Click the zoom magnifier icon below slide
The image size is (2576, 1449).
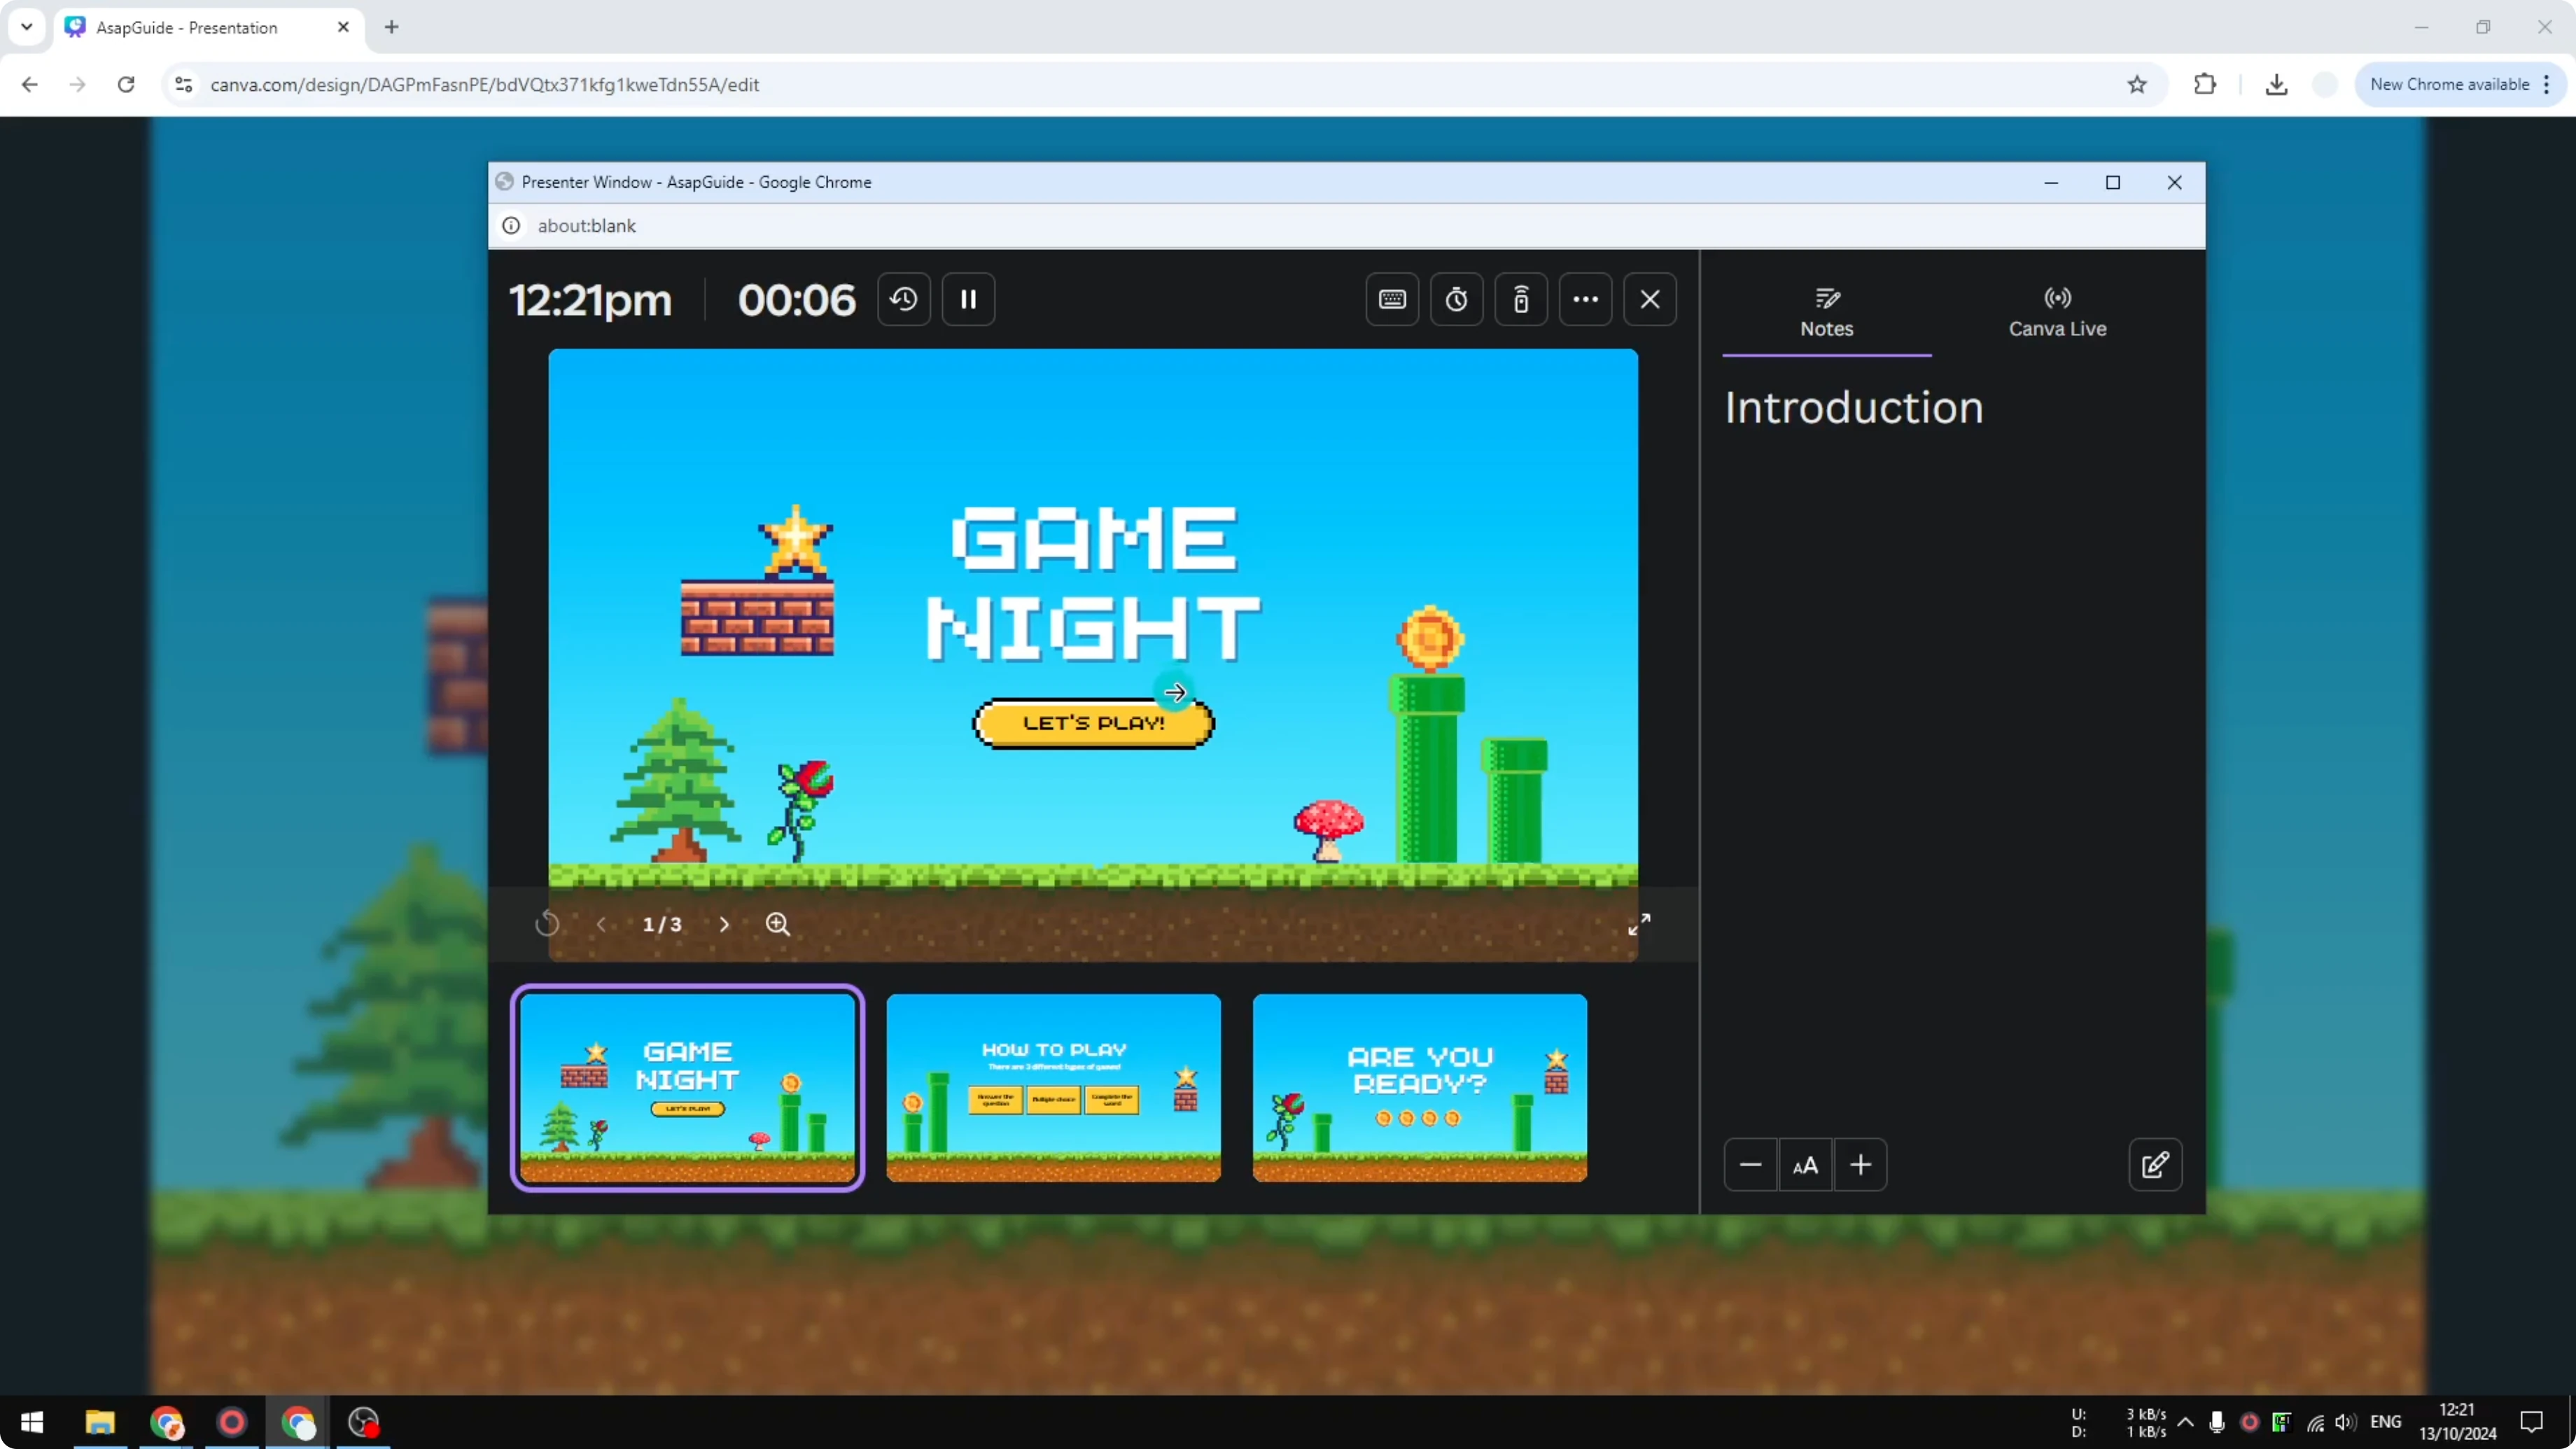[x=778, y=924]
